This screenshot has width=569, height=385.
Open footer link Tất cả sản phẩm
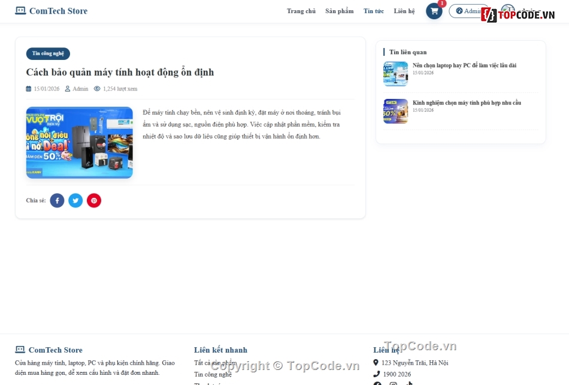pos(215,363)
